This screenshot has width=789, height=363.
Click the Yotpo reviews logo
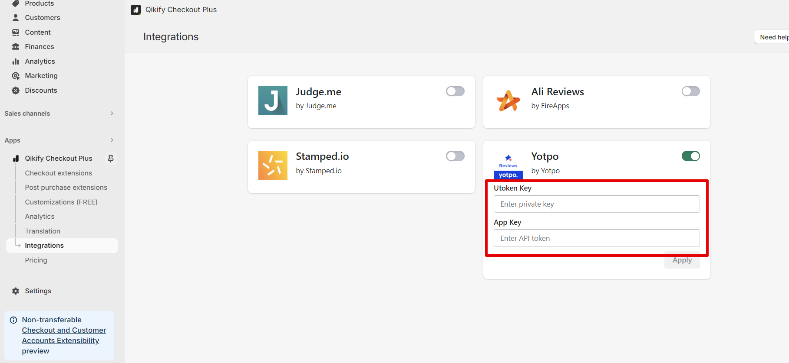point(508,165)
